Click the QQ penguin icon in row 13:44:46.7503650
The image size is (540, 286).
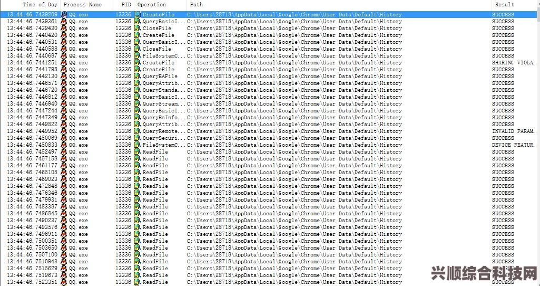click(x=64, y=247)
